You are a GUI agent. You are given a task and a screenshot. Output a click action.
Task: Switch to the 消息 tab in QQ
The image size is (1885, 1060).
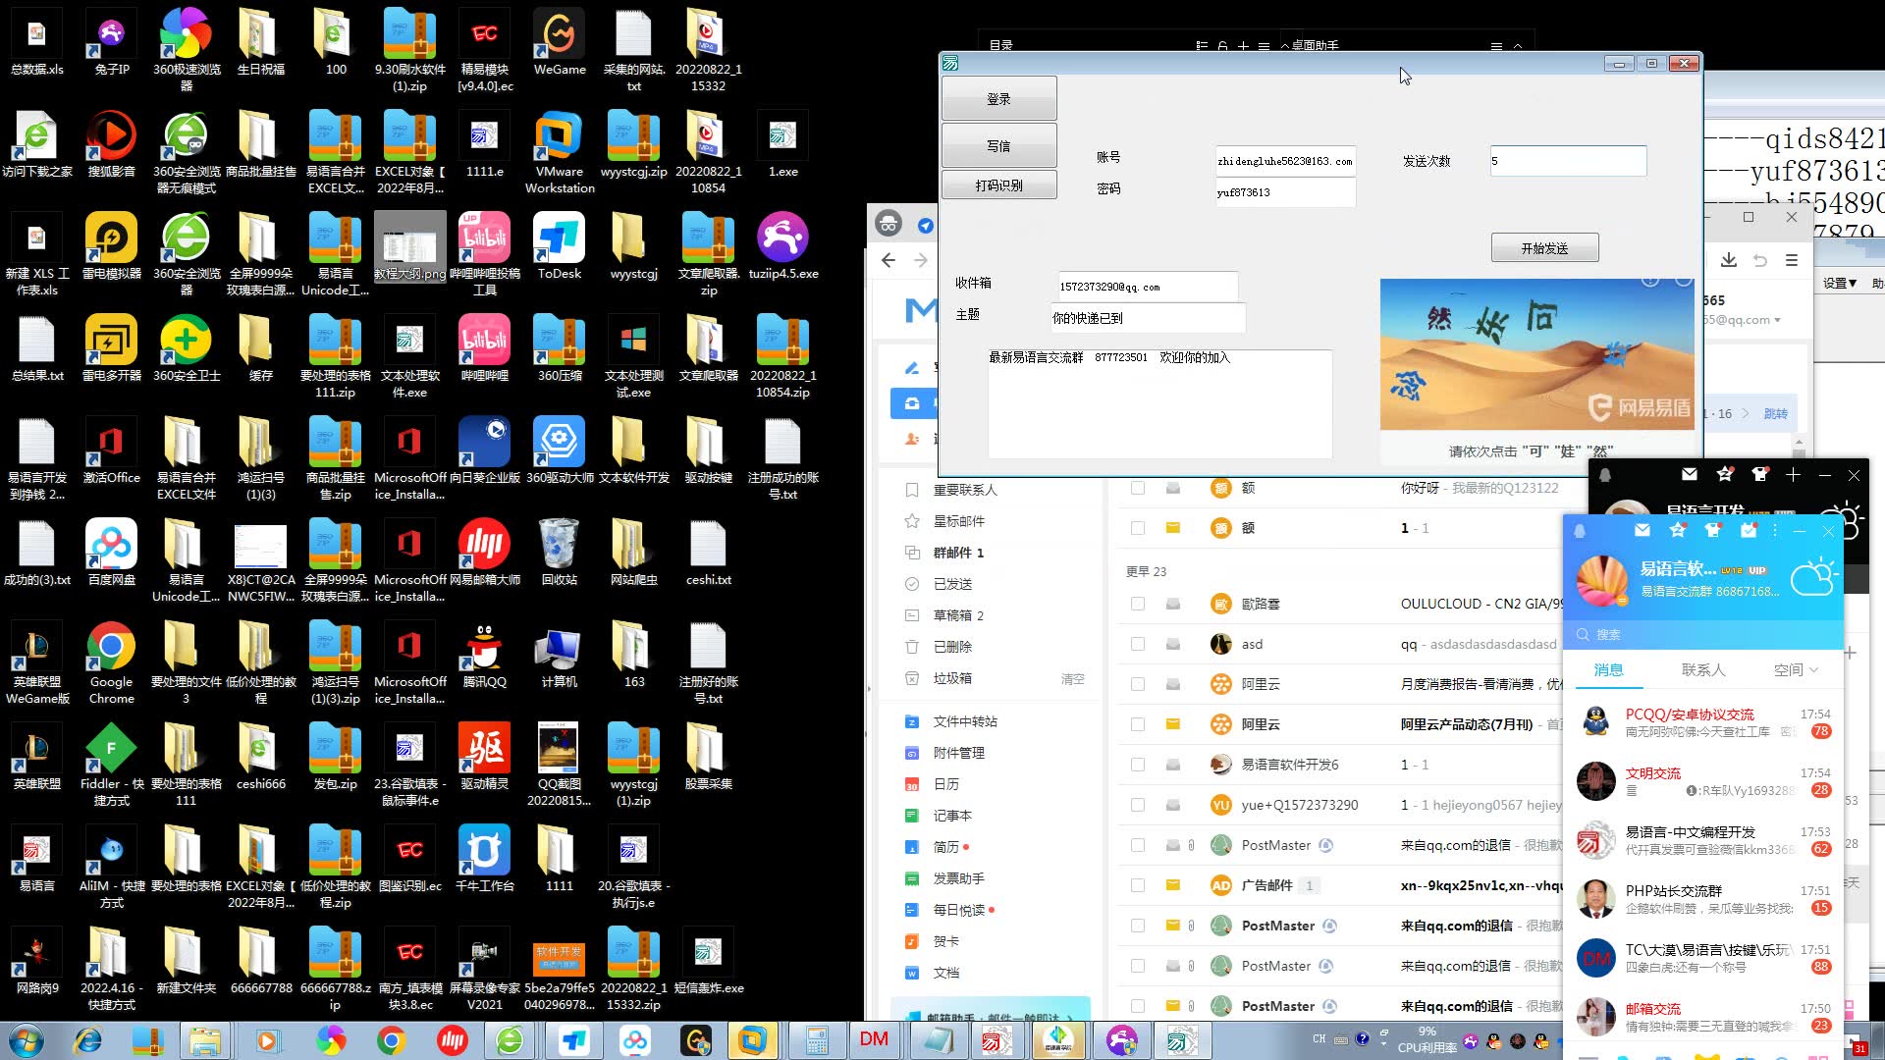pos(1608,669)
